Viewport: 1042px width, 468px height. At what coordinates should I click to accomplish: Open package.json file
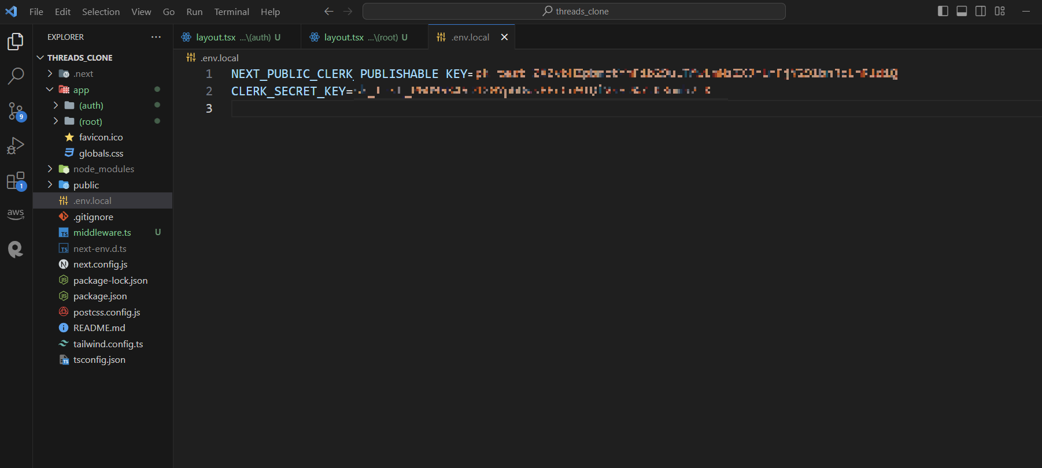tap(103, 296)
